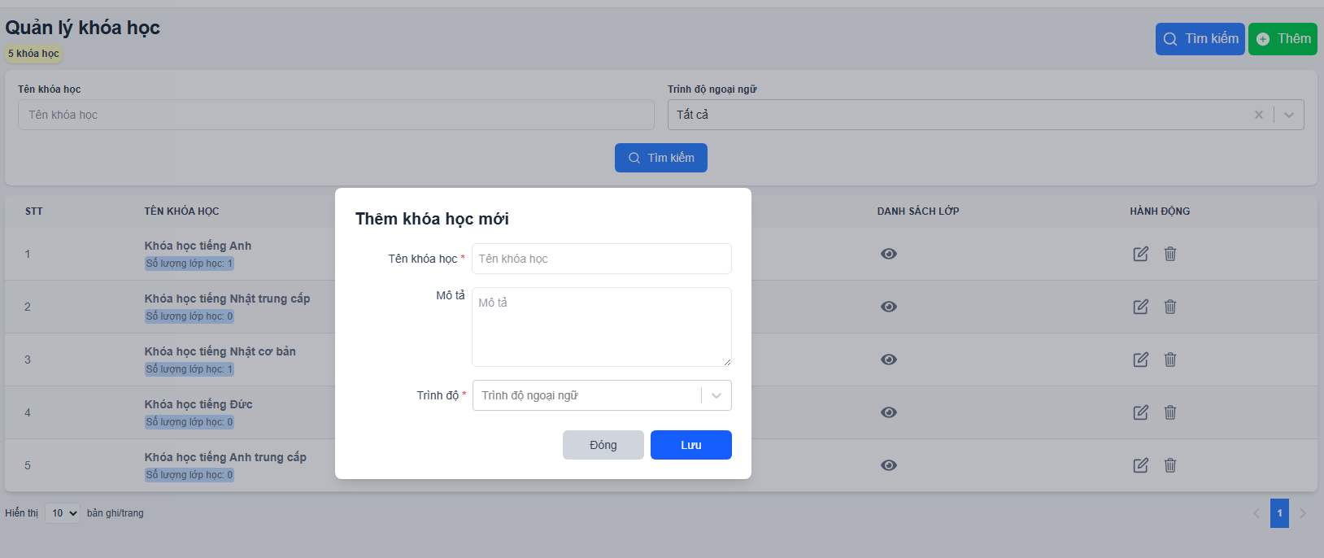Click the Lưu button to save course

[690, 445]
